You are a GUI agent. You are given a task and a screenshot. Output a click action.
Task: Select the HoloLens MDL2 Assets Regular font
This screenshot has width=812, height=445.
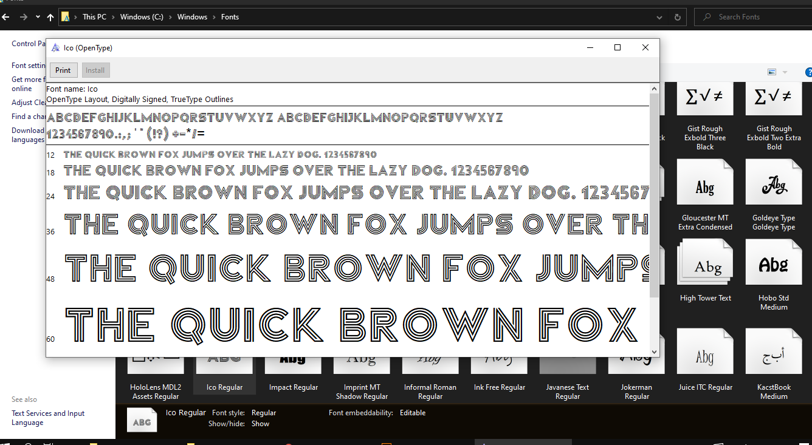click(155, 379)
